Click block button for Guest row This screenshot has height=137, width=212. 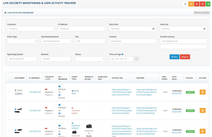[x=203, y=92]
